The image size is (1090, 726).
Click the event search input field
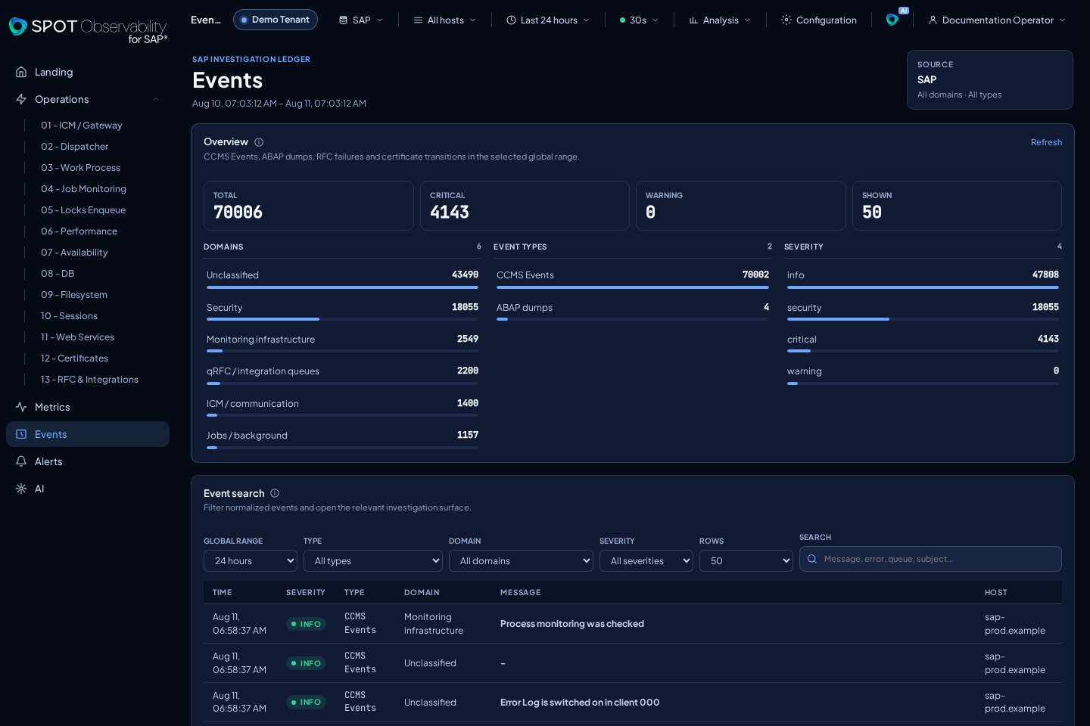[931, 559]
